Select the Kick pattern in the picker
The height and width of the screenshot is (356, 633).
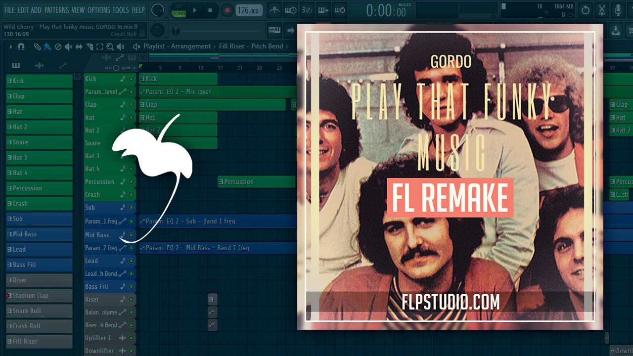(x=39, y=81)
